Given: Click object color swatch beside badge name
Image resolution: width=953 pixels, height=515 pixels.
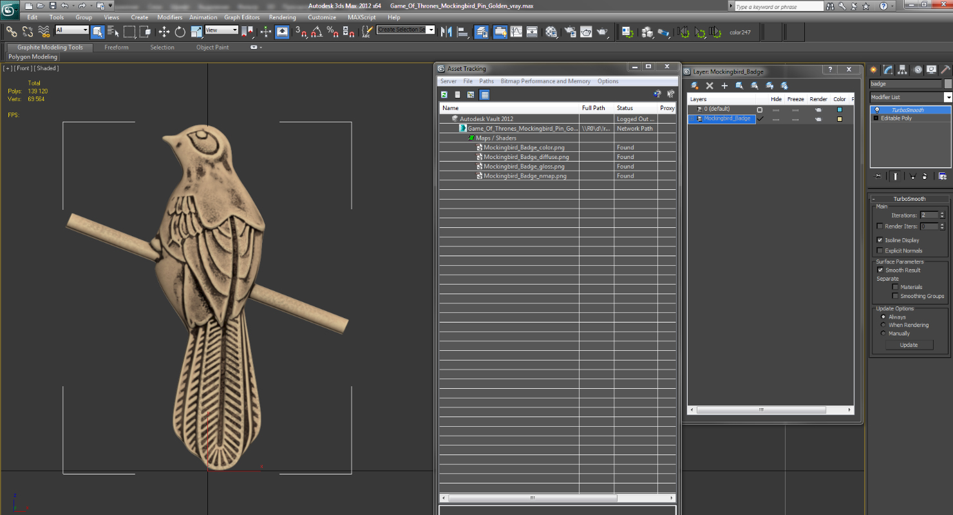Looking at the screenshot, I should tap(948, 84).
